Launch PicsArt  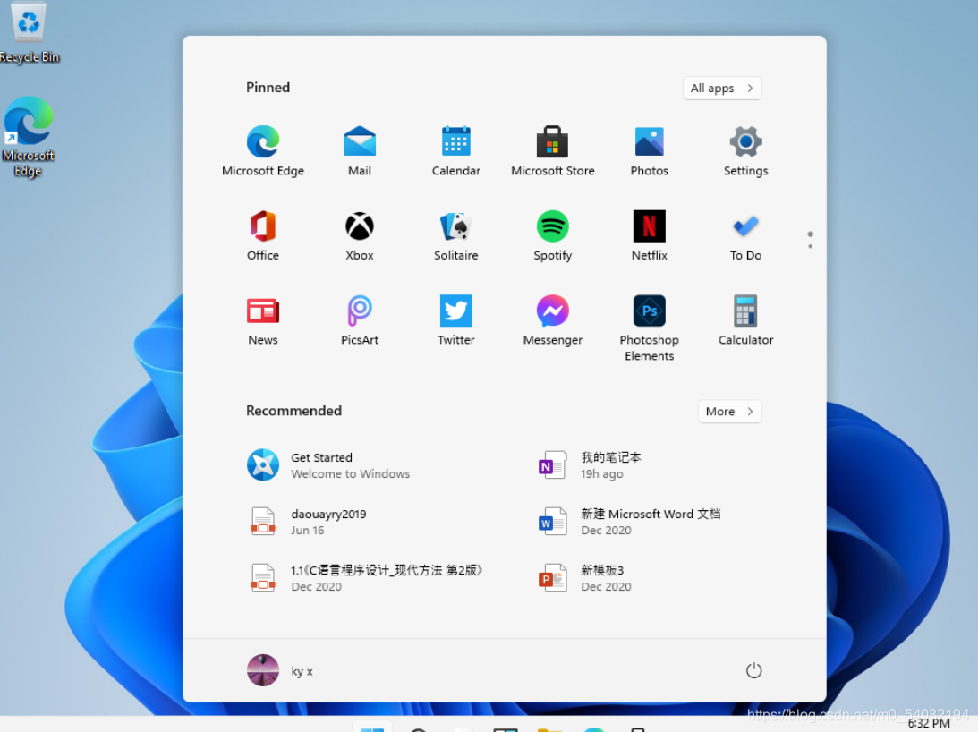(x=360, y=320)
